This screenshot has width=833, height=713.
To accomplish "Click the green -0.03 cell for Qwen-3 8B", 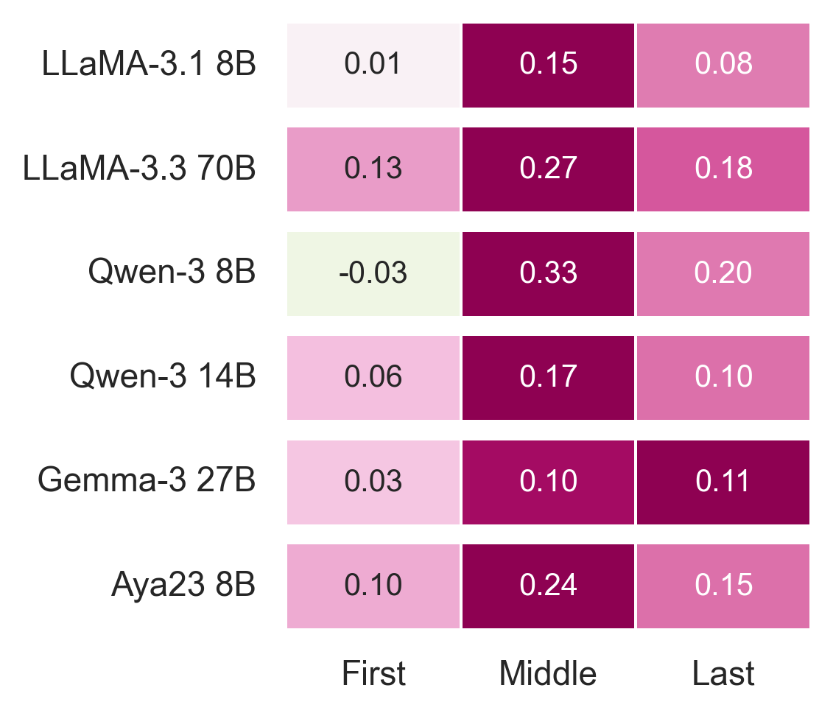I will click(373, 274).
